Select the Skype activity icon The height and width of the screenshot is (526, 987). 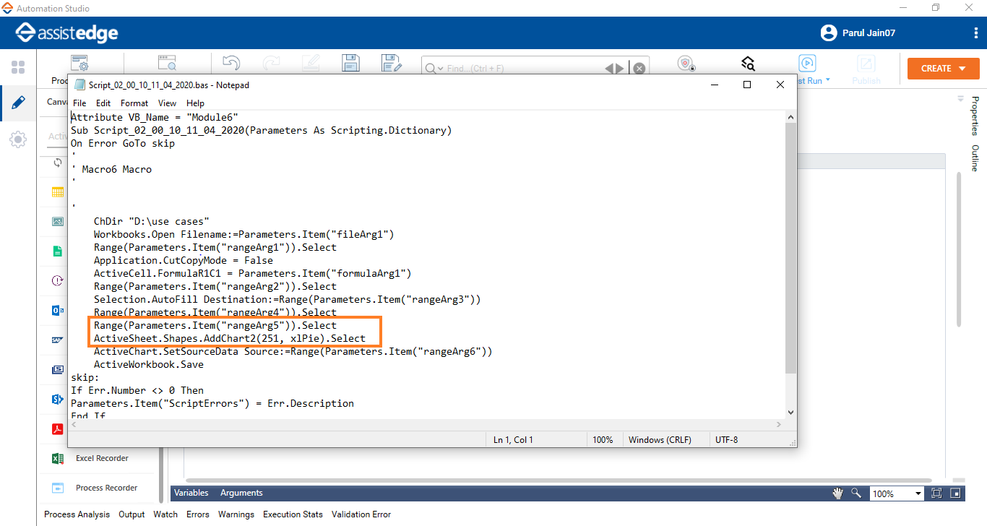click(56, 399)
